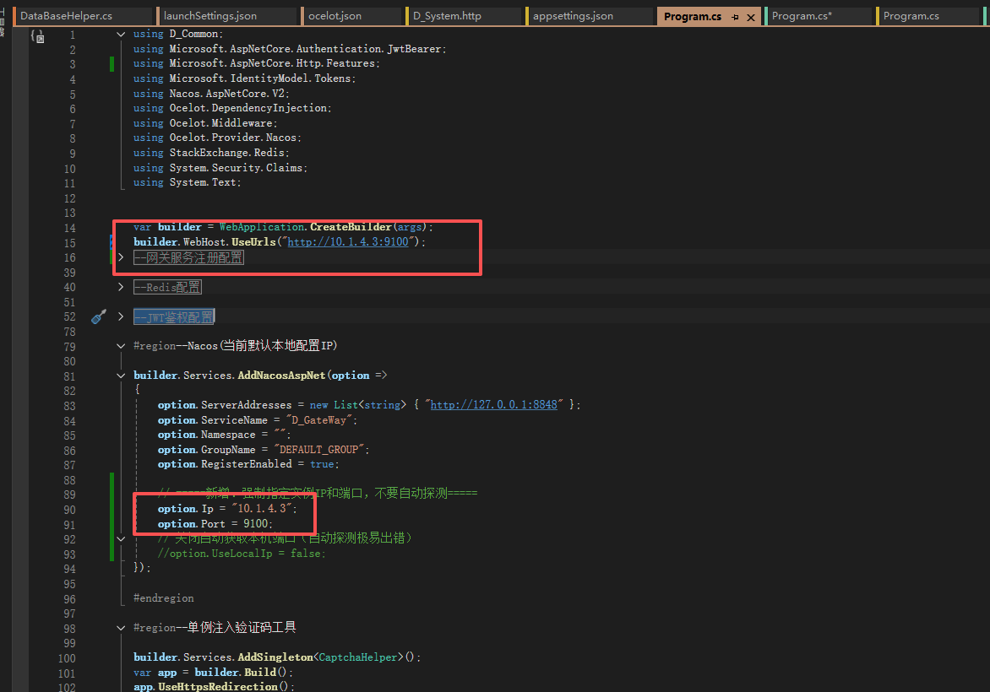
Task: Expand the Redis配置 region
Action: pyautogui.click(x=121, y=287)
